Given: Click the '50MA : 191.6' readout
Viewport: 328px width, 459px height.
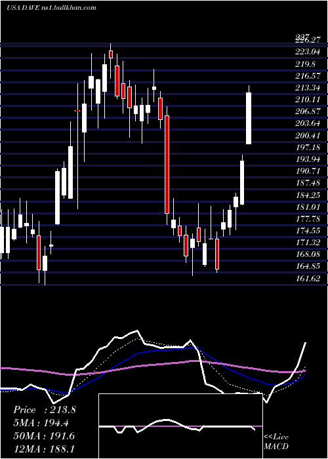Looking at the screenshot, I should pyautogui.click(x=44, y=436).
